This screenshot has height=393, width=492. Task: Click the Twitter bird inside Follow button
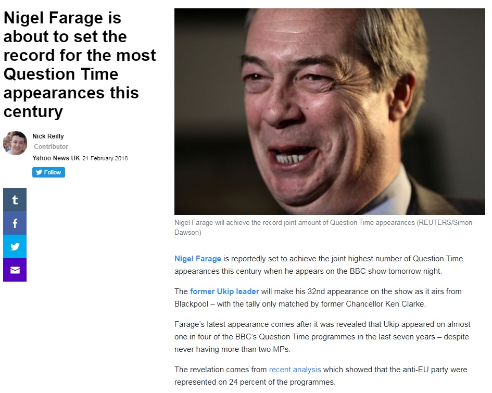pos(39,172)
